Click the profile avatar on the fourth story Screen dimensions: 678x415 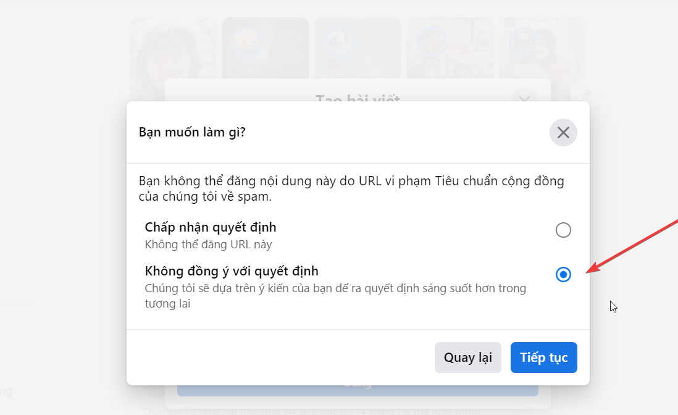[430, 42]
